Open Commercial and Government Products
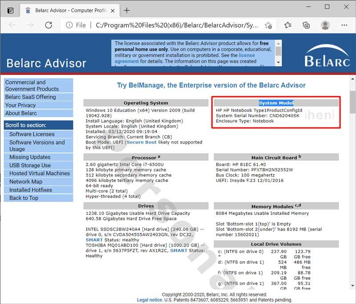 tap(38, 86)
